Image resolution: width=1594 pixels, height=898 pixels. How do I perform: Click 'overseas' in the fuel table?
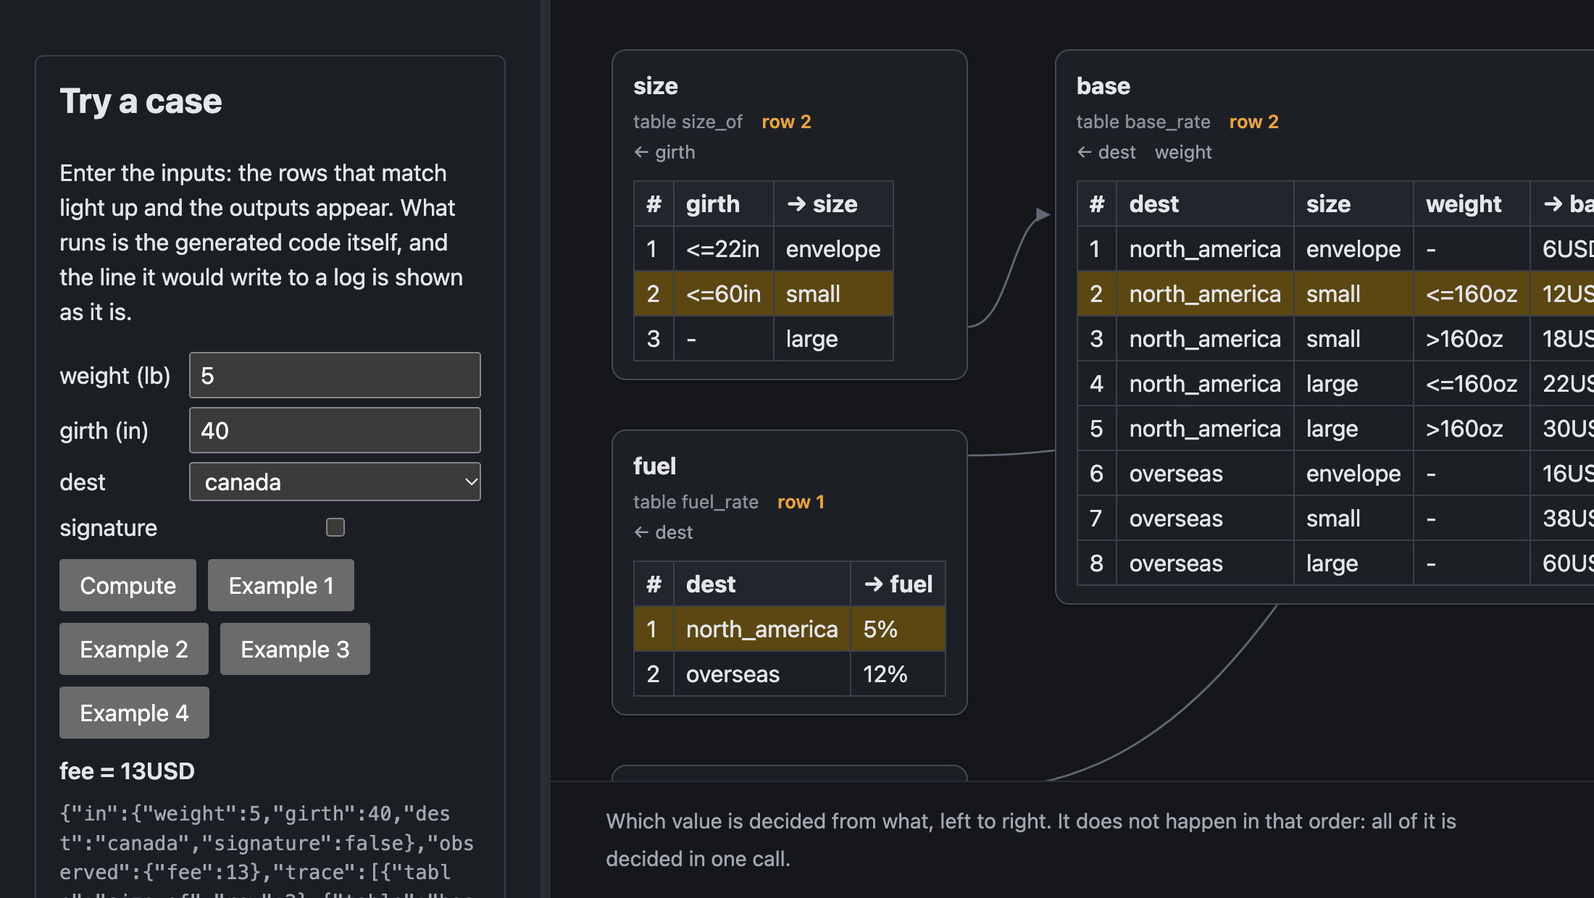coord(761,674)
